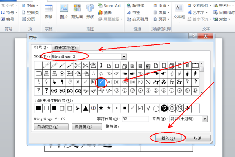Expand the 形状 shapes dropdown arrow
Image resolution: width=235 pixels, height=157 pixels.
click(90, 22)
